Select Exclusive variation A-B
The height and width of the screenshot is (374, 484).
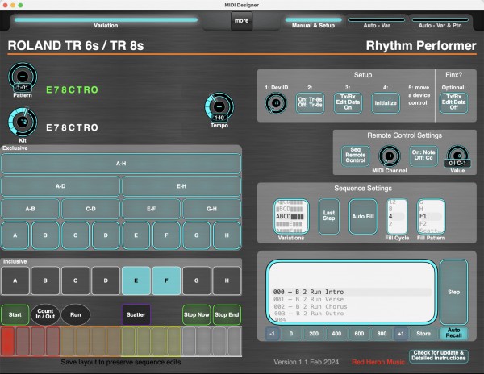point(31,209)
